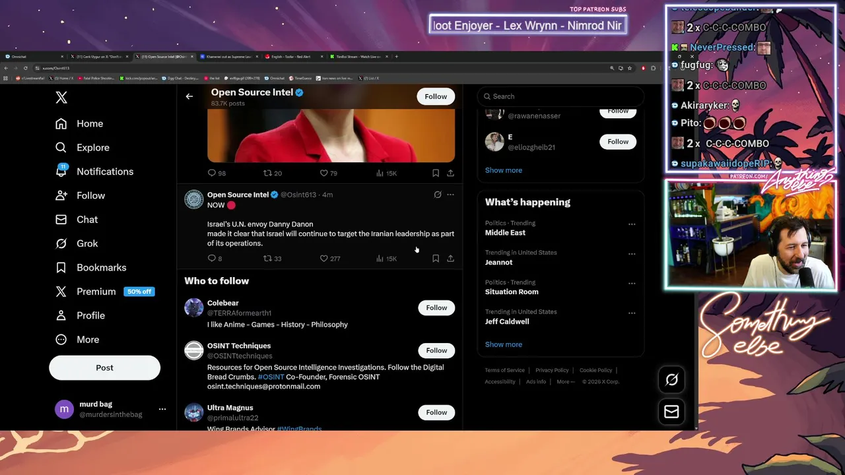Open the More sidebar menu
845x475 pixels.
tap(77, 340)
